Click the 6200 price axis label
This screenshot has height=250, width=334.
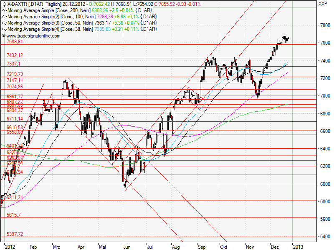pos(325,166)
